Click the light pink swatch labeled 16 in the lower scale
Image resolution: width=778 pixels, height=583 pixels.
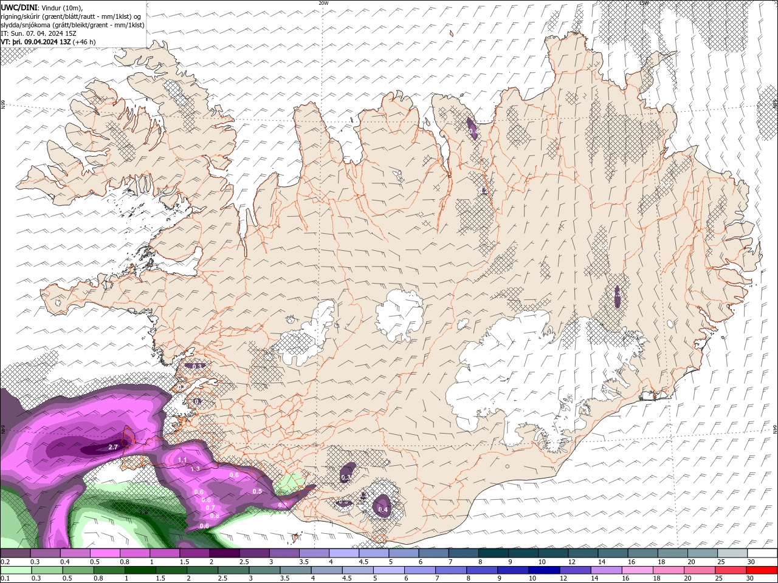pyautogui.click(x=638, y=570)
